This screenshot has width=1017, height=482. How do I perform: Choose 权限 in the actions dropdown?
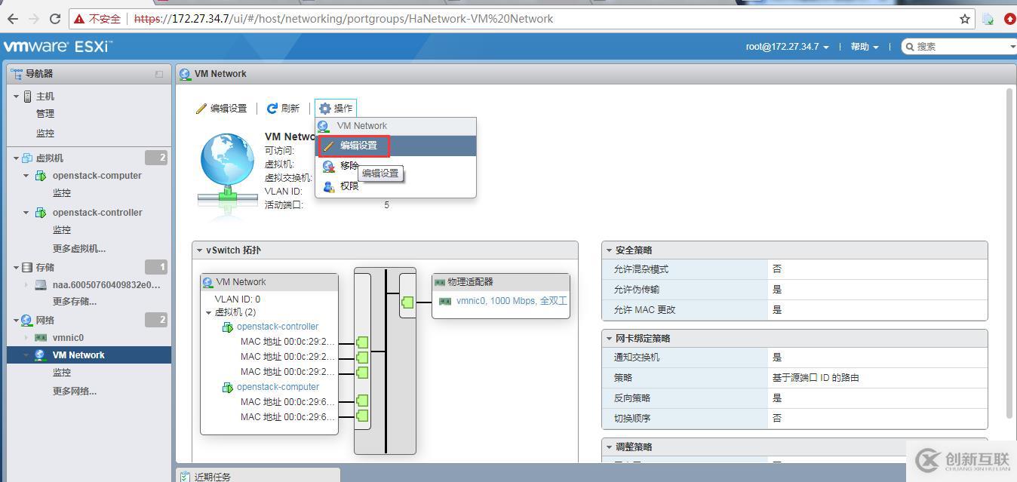coord(395,186)
